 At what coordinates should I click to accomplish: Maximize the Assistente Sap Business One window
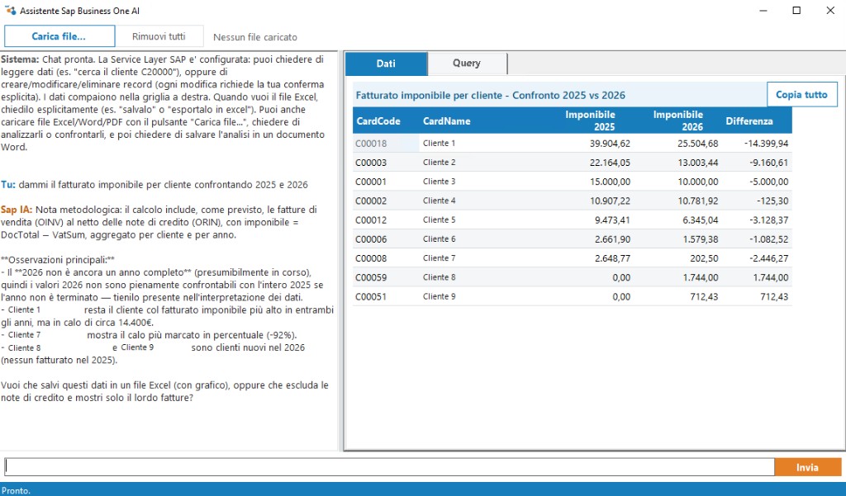tap(796, 10)
